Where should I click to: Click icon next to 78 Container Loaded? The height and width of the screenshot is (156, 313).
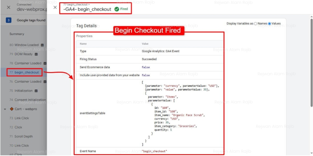click(x=45, y=63)
